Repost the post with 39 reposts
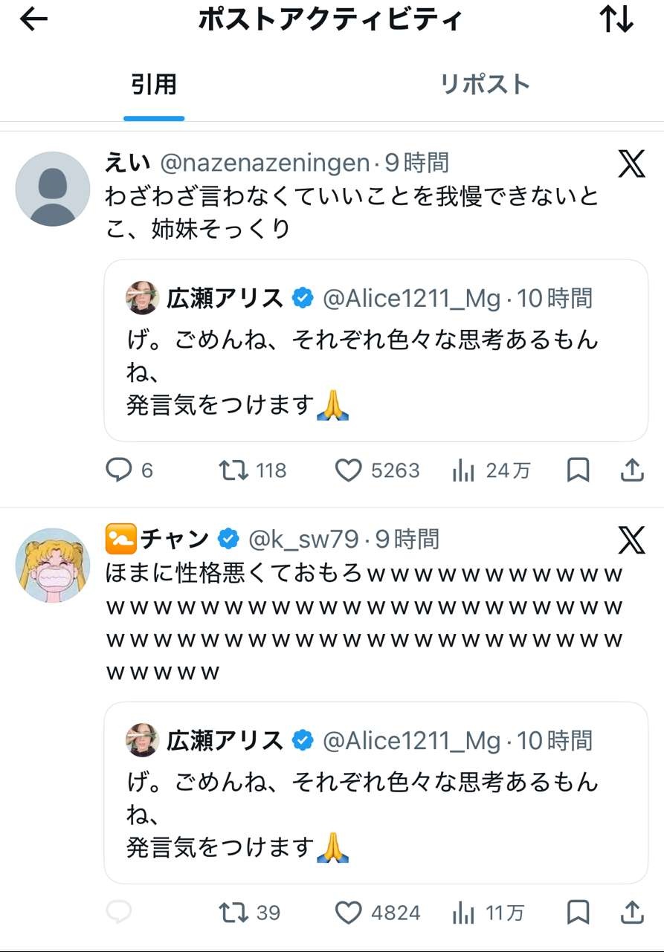 234,912
